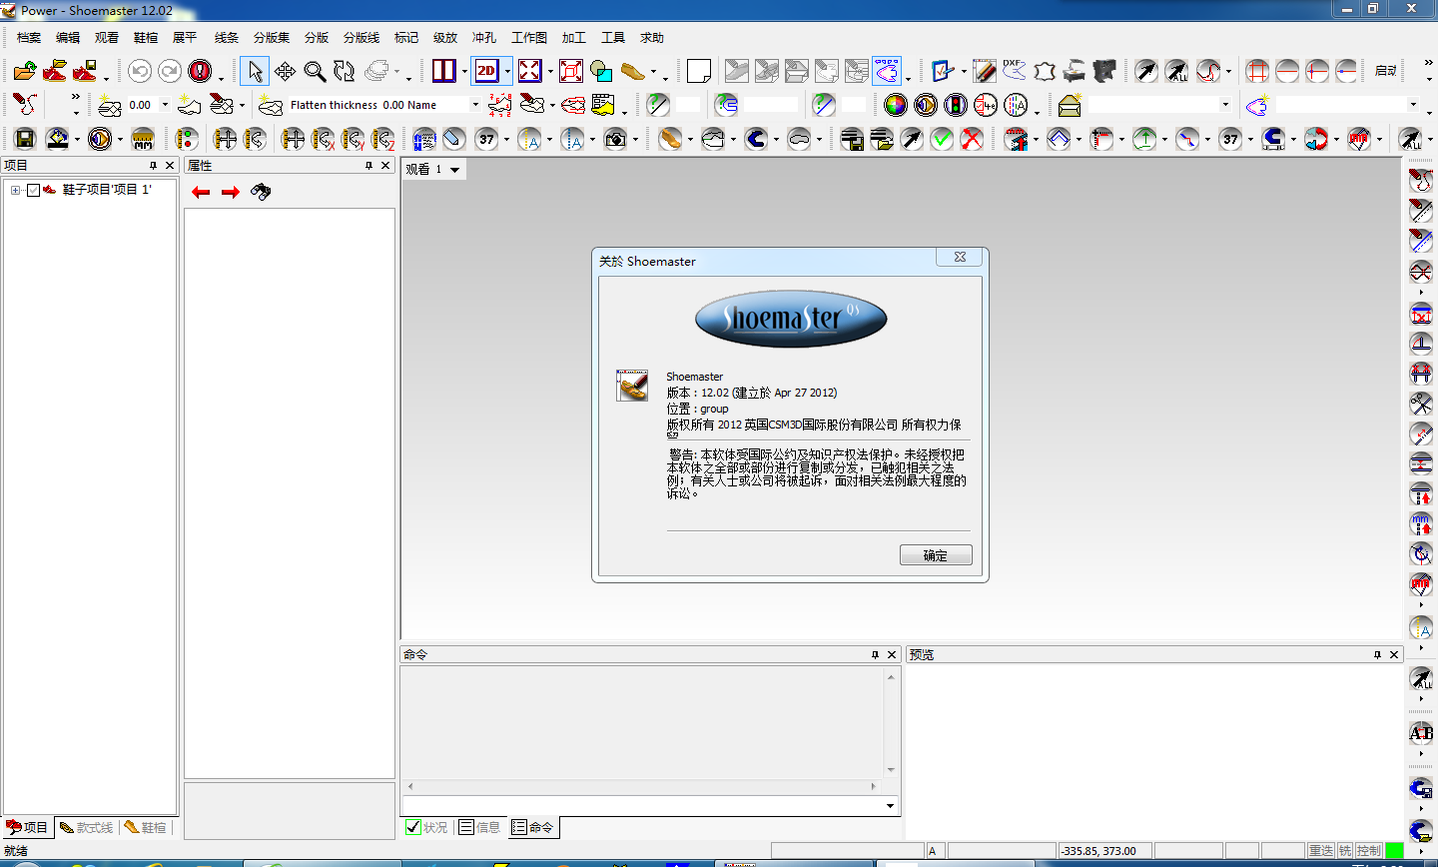This screenshot has width=1438, height=867.
Task: Open the 求助 help menu
Action: tap(652, 38)
